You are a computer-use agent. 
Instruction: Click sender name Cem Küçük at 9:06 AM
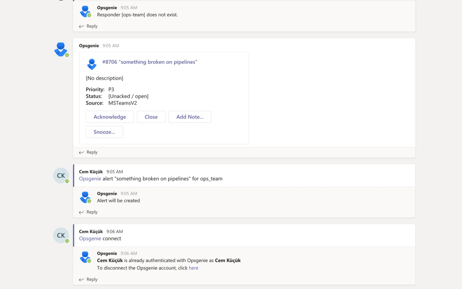[91, 231]
